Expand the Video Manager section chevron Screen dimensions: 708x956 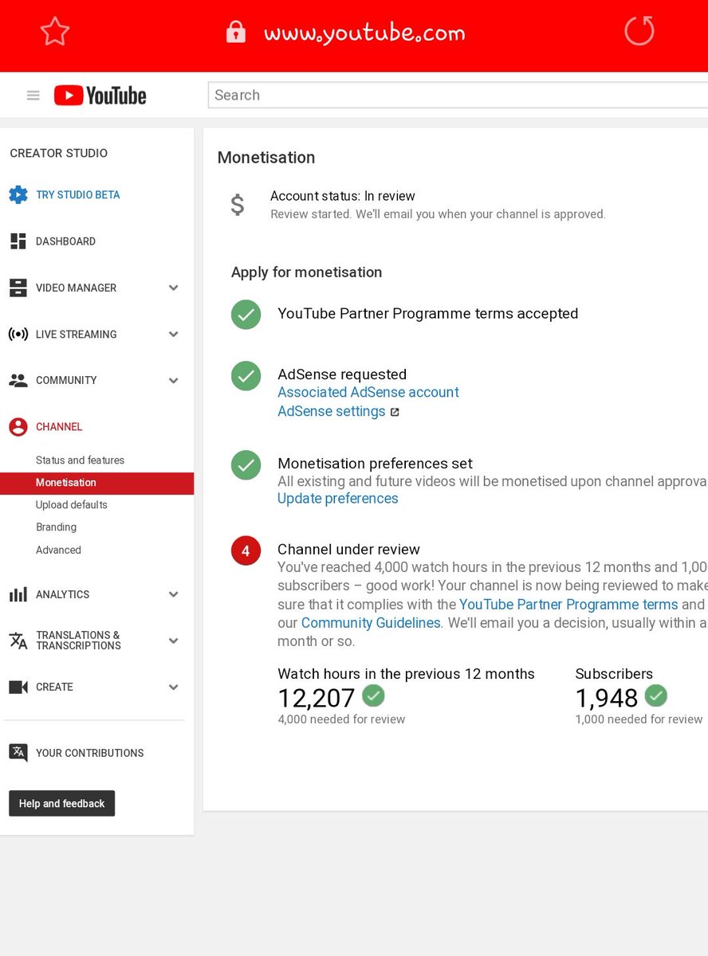[174, 288]
